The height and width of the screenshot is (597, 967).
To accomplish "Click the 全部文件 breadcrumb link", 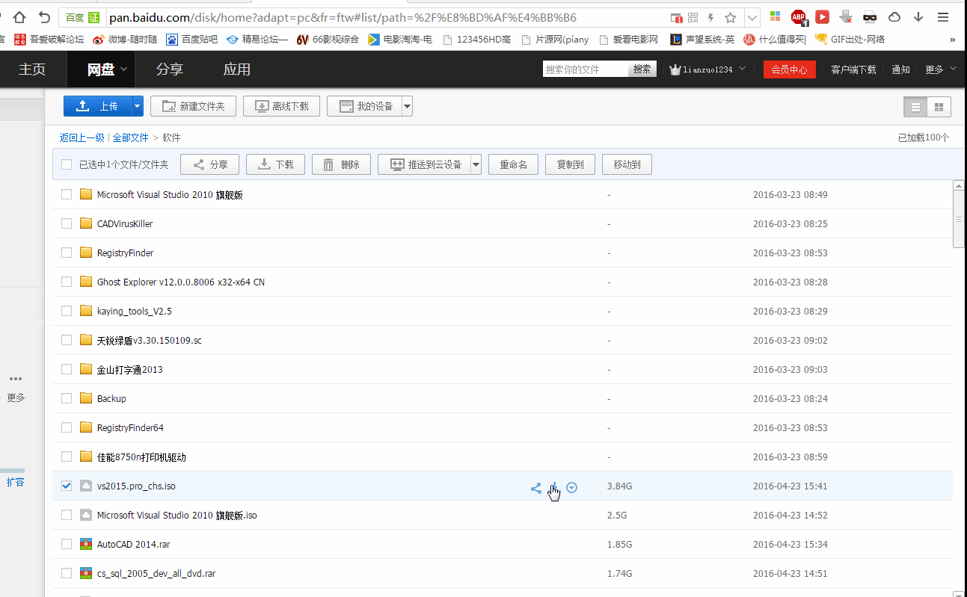I will tap(130, 137).
